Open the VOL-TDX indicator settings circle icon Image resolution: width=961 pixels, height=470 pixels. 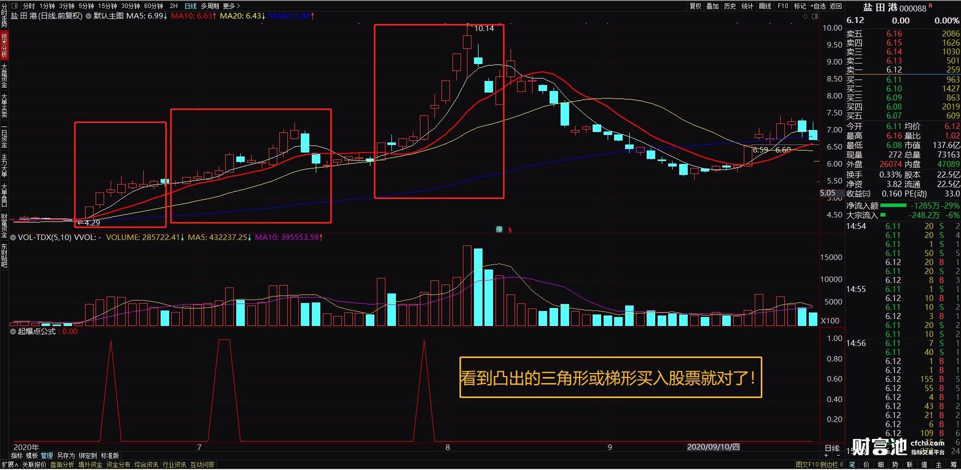tap(13, 237)
